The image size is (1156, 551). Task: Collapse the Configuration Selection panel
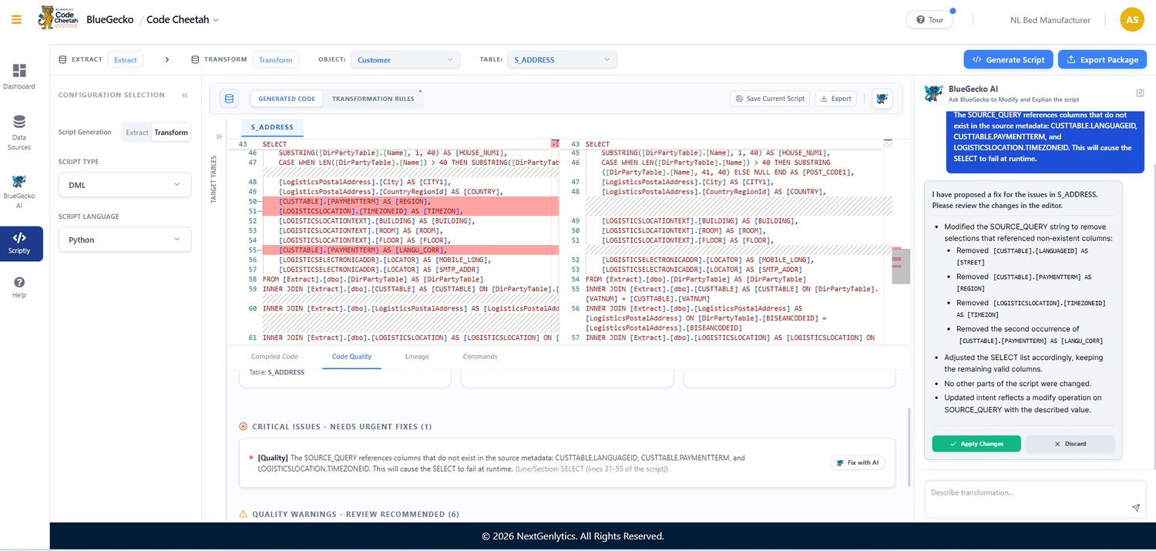point(185,95)
